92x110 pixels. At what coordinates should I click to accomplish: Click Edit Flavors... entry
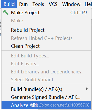coord(46,64)
